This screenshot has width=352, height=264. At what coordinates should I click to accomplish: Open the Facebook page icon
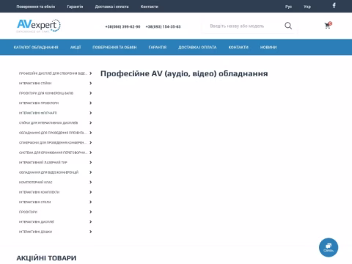(x=334, y=5)
